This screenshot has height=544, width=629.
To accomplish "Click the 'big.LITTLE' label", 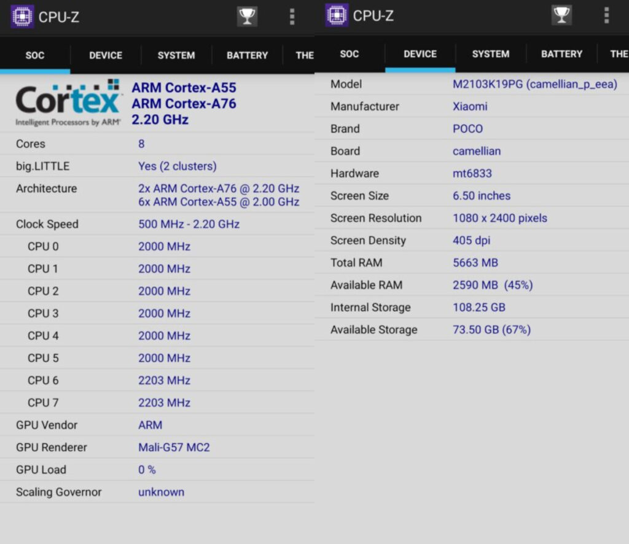I will coord(42,166).
